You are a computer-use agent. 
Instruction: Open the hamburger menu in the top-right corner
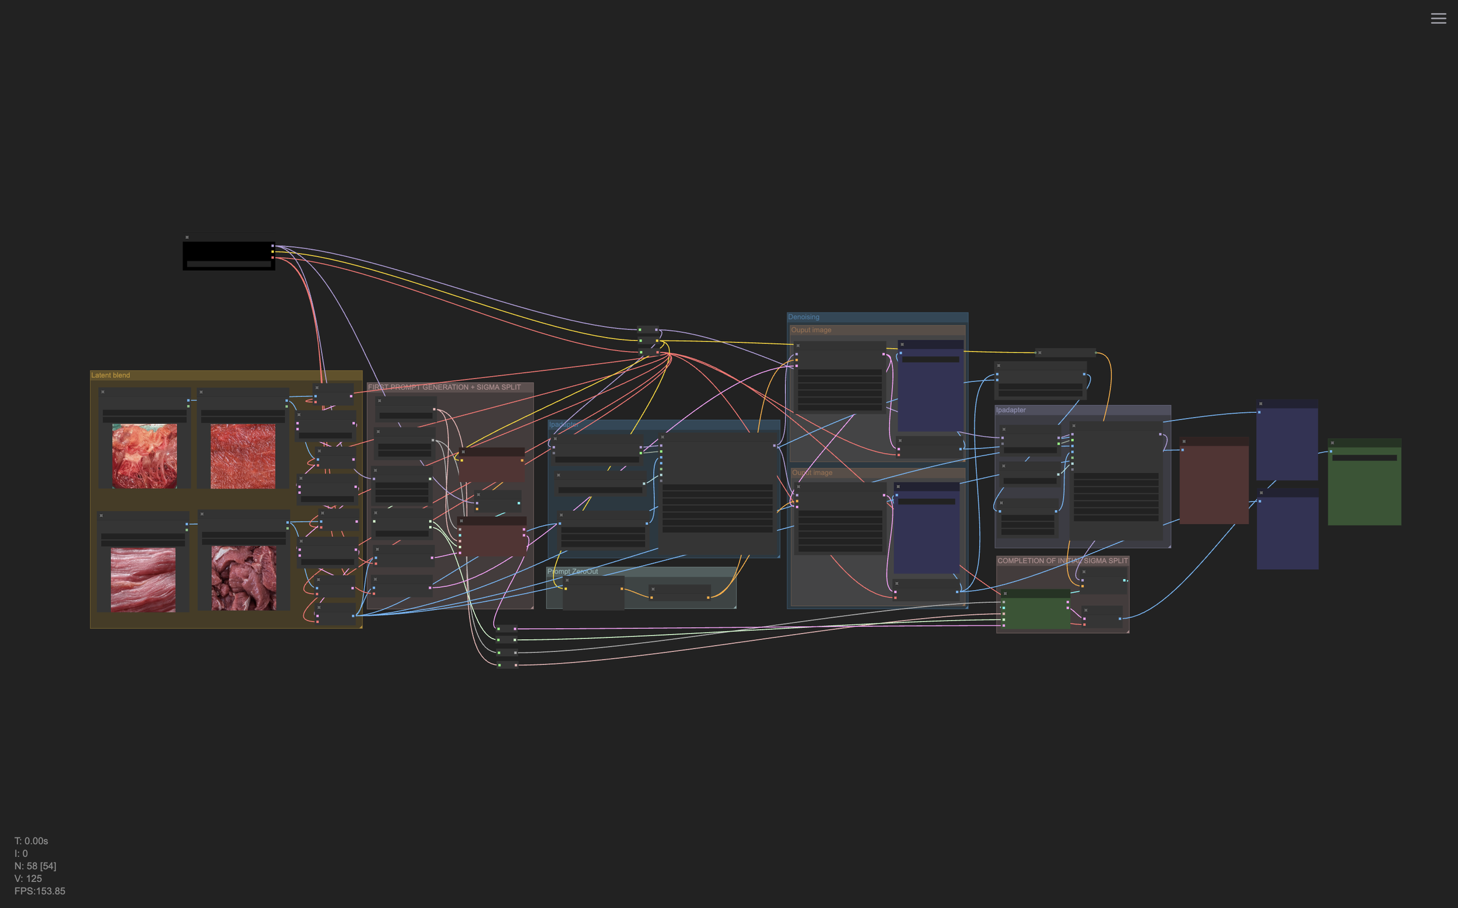point(1438,18)
